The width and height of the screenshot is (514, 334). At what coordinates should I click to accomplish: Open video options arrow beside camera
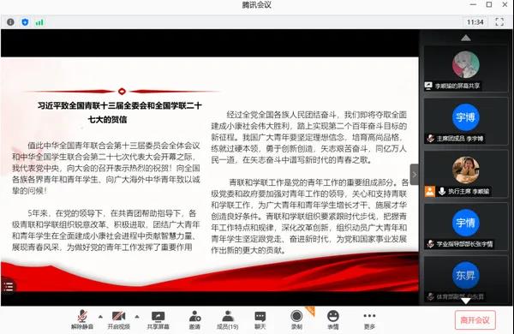point(137,317)
